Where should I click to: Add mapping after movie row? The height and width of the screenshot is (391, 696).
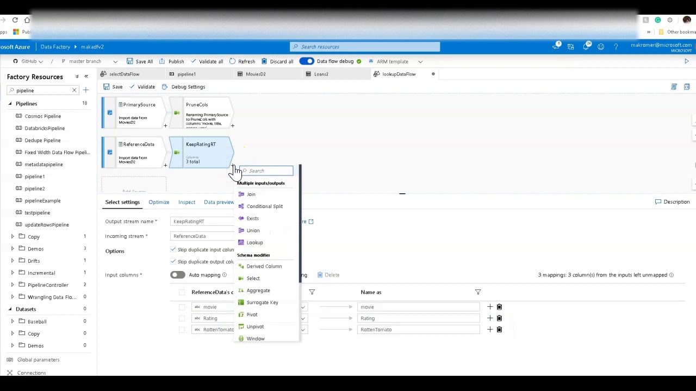[x=489, y=307]
